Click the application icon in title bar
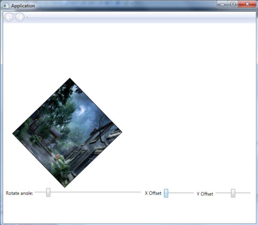Image resolution: width=258 pixels, height=225 pixels. coord(6,6)
